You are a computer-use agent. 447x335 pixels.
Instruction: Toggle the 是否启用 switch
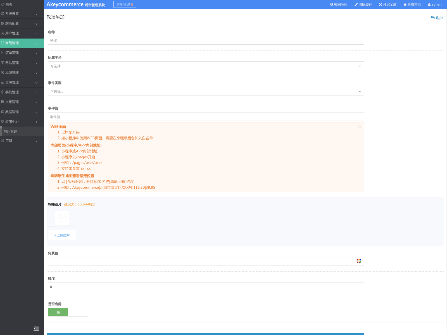click(68, 312)
